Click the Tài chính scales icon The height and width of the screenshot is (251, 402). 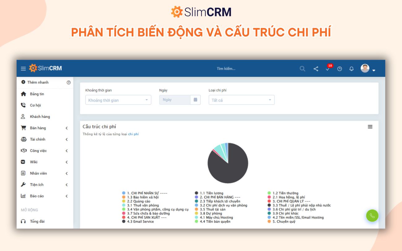tap(24, 139)
